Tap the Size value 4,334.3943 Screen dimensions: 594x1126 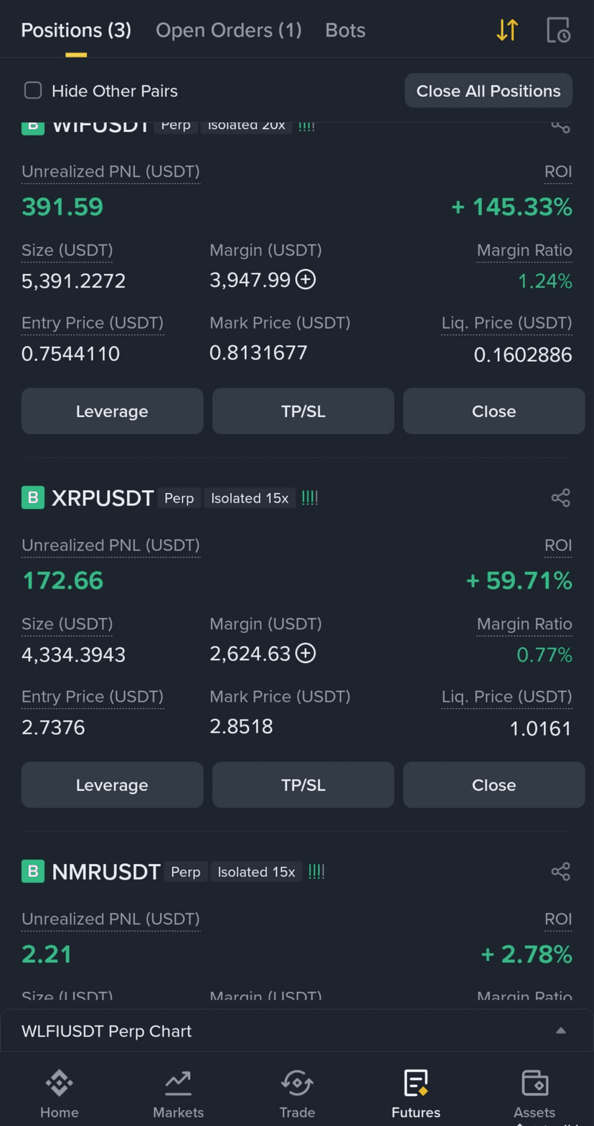74,655
